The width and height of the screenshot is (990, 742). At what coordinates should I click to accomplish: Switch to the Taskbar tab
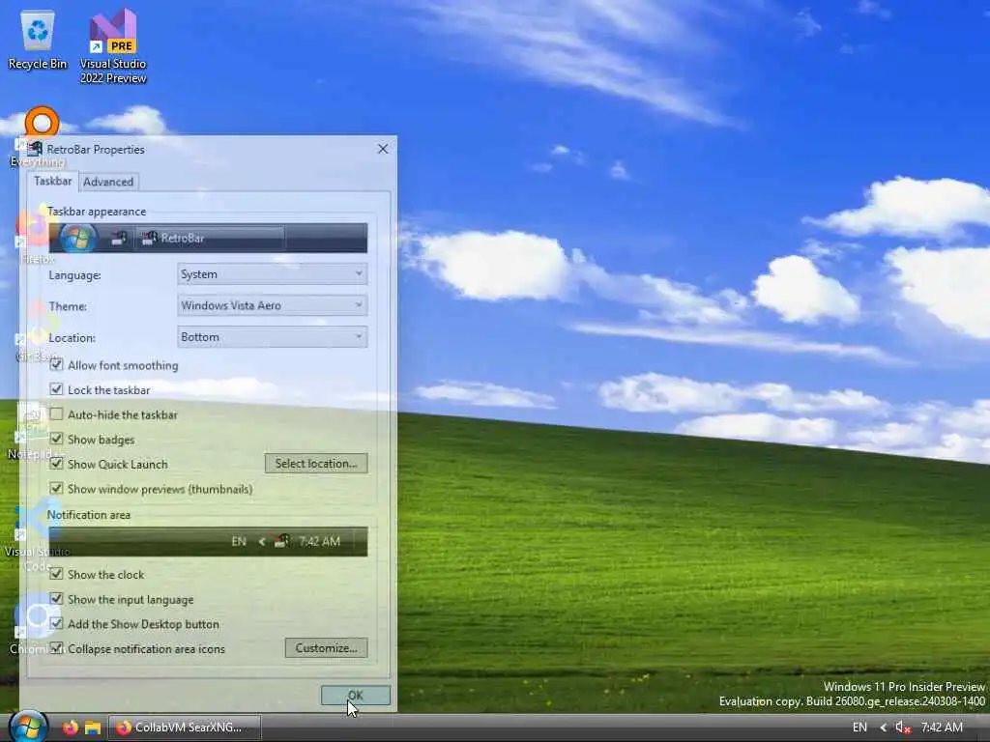click(x=52, y=181)
